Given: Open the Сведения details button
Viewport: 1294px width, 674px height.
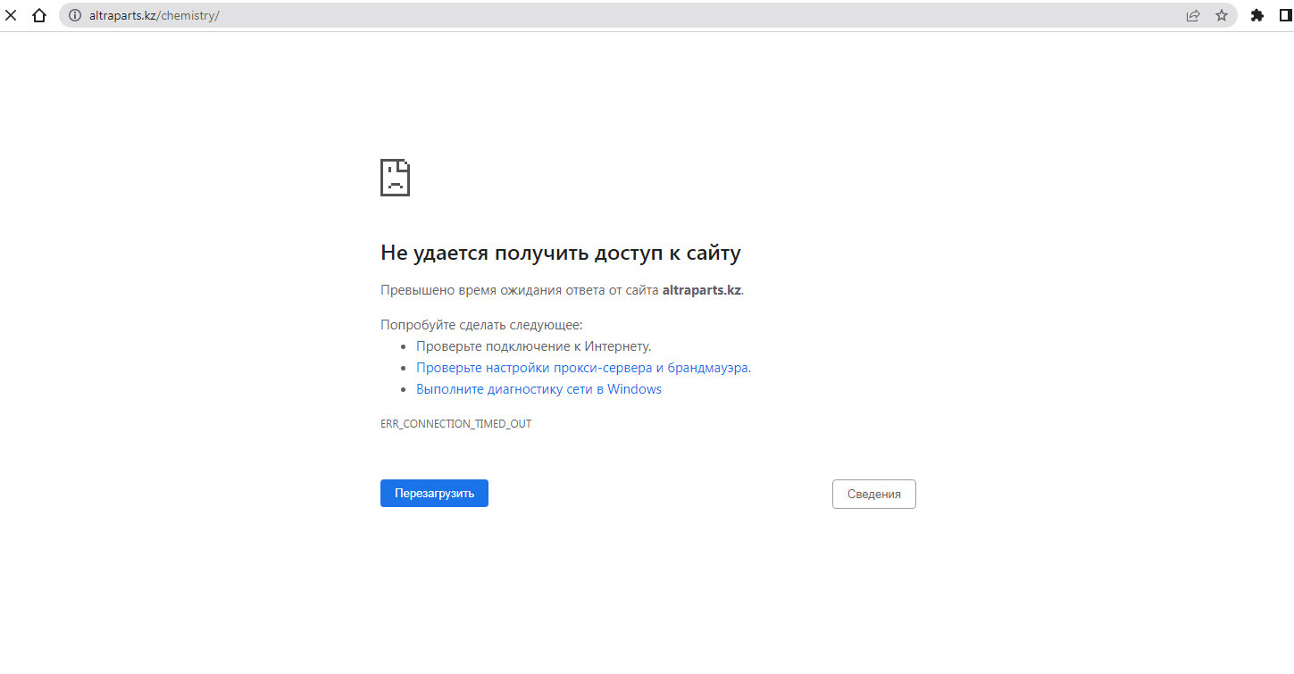Looking at the screenshot, I should click(x=873, y=495).
